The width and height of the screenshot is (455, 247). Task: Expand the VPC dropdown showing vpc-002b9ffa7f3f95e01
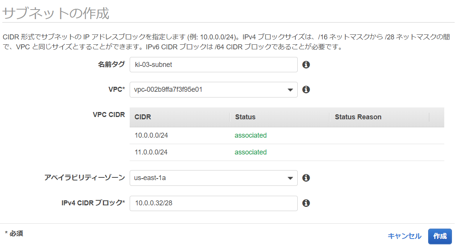214,89
